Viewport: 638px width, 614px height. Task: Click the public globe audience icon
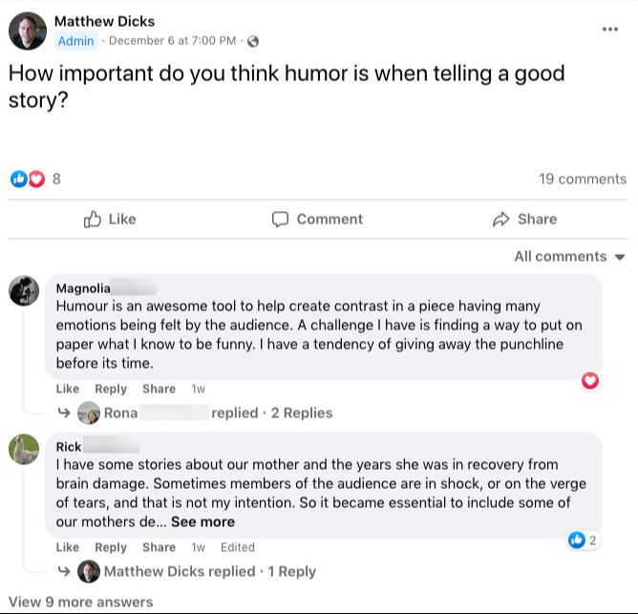coord(252,41)
